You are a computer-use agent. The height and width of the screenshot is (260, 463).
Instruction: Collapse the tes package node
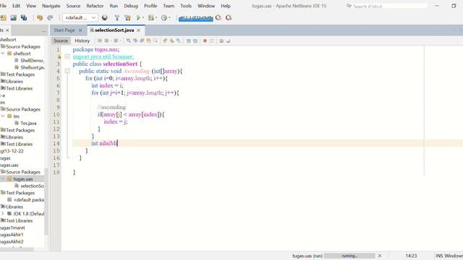3,116
